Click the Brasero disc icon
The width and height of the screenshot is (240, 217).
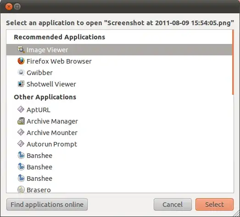pyautogui.click(x=21, y=190)
